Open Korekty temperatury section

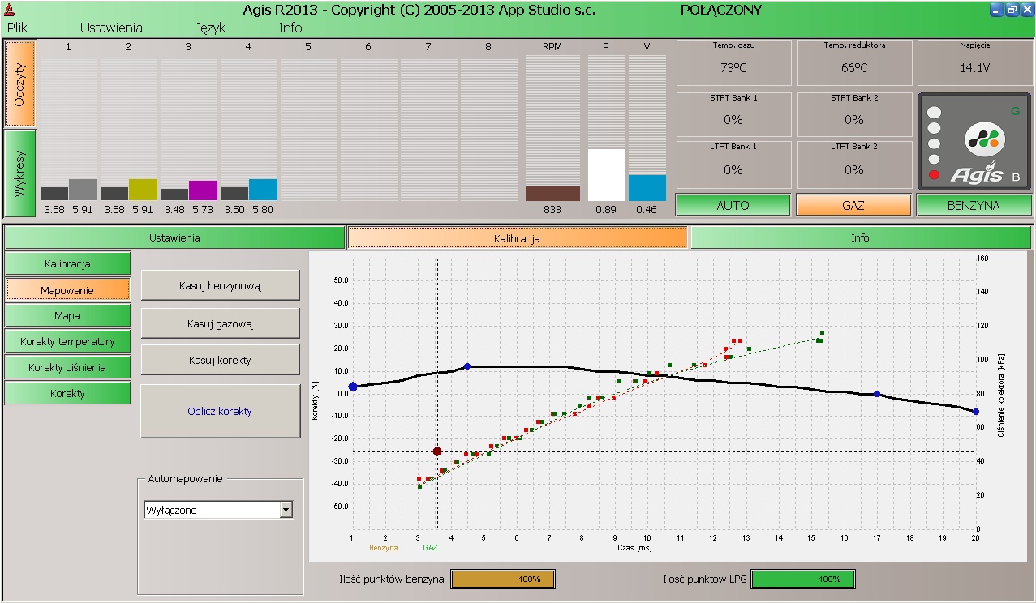point(67,341)
